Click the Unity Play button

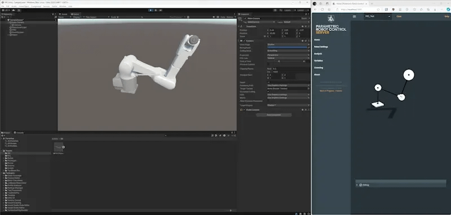(151, 10)
